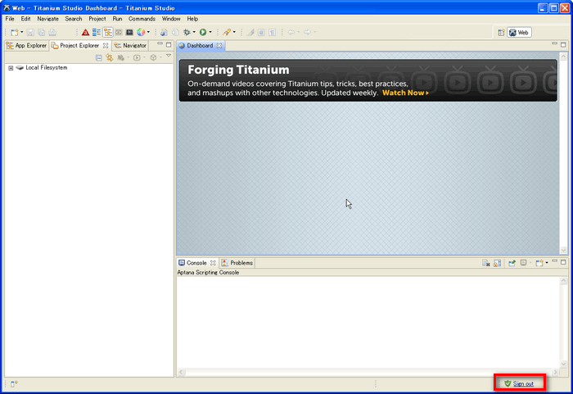Screen dimensions: 573x394
Task: Click the status bar fast view icon
Action: tap(14, 383)
